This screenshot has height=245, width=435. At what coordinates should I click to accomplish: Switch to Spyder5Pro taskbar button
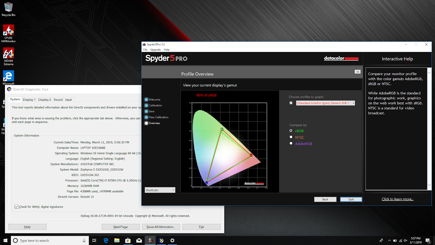click(x=150, y=240)
